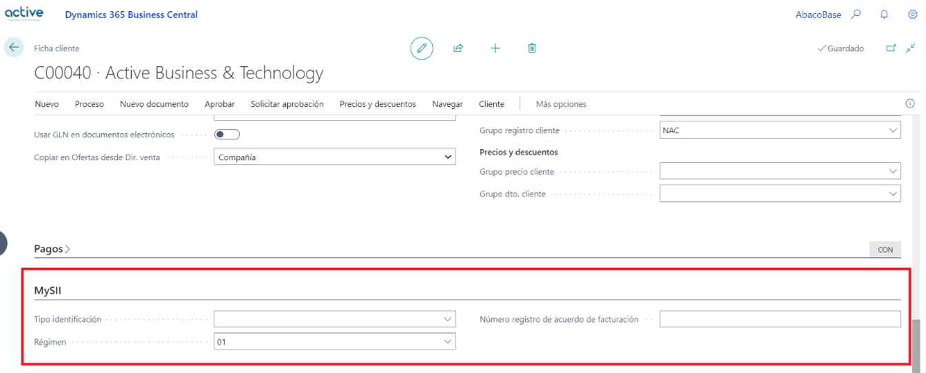
Task: Open the Proceso menu
Action: coord(90,104)
